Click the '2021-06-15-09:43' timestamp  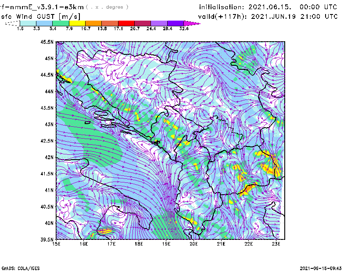[321, 268]
